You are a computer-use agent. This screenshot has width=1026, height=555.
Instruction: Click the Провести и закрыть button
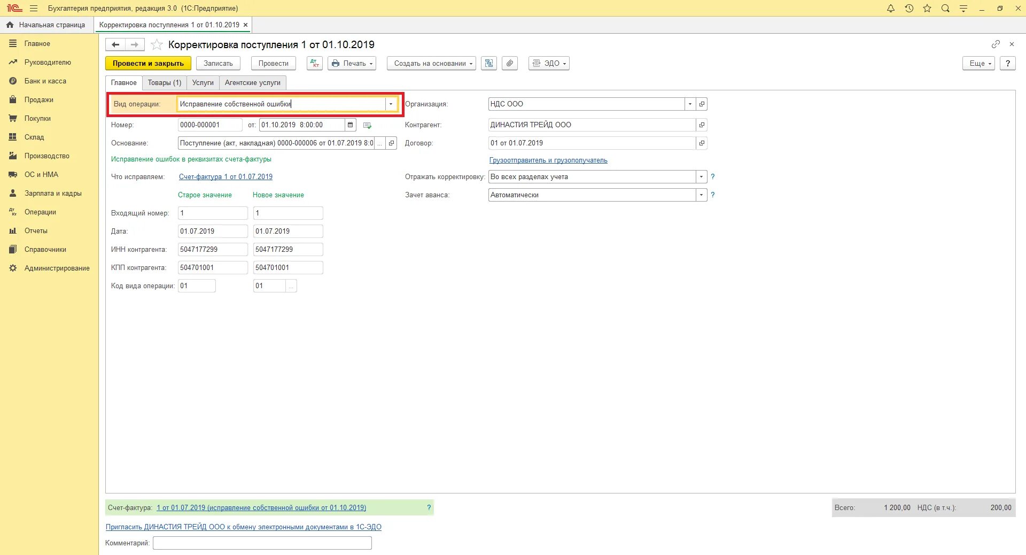(148, 63)
